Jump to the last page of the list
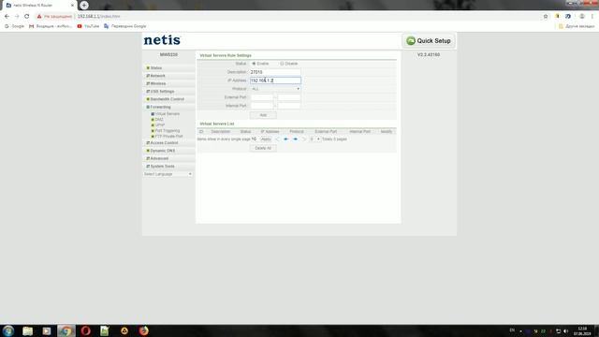599x337 pixels. (x=304, y=139)
